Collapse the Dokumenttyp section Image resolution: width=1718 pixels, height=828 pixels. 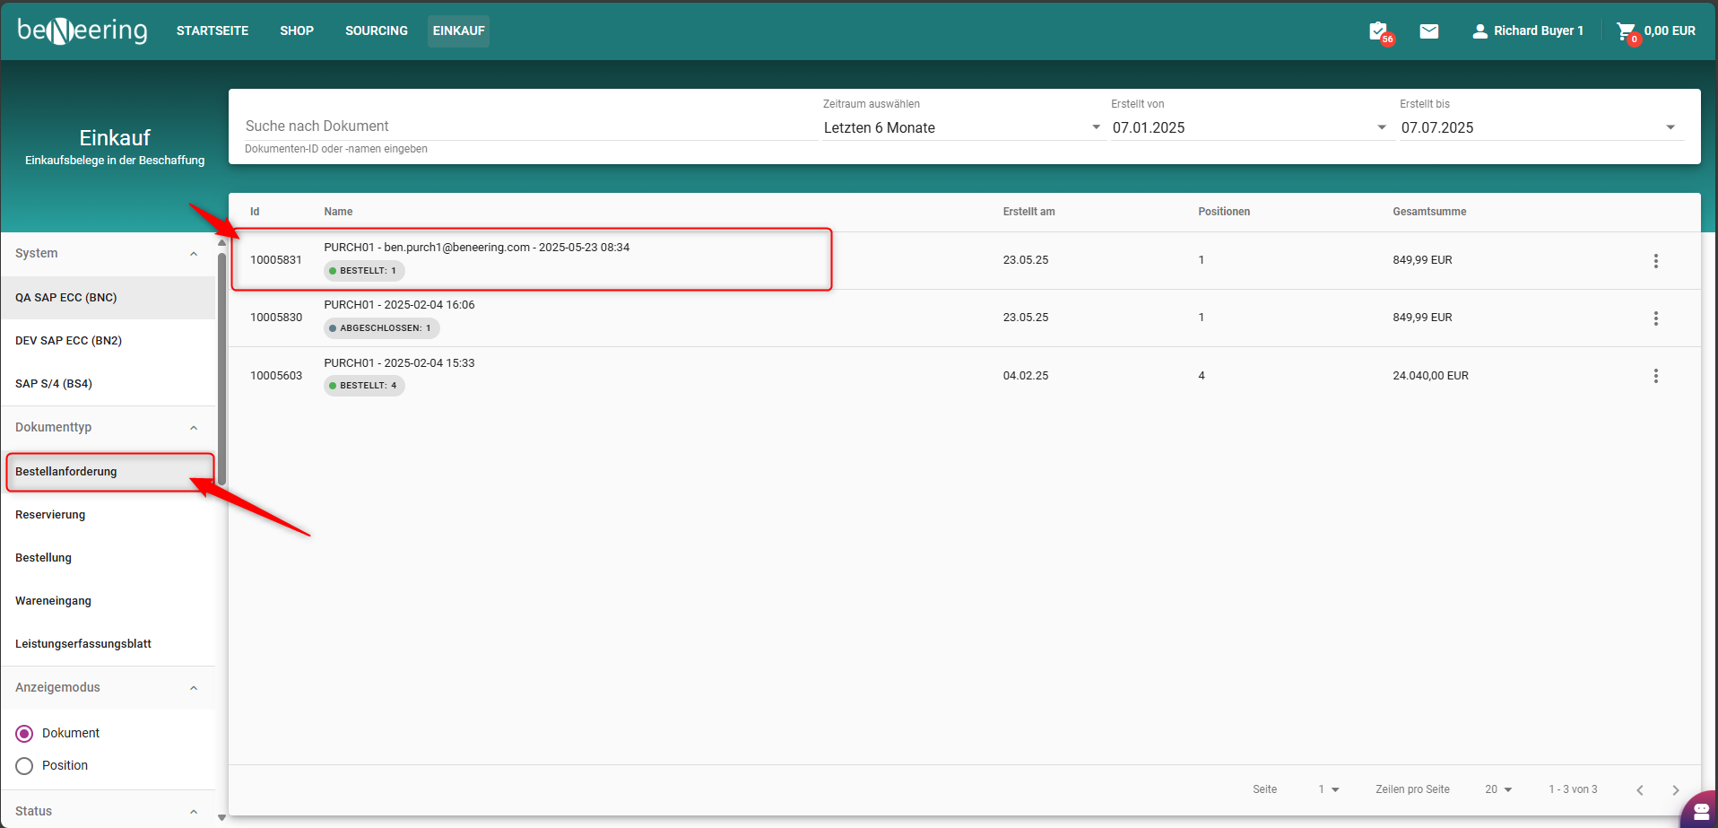pos(194,428)
